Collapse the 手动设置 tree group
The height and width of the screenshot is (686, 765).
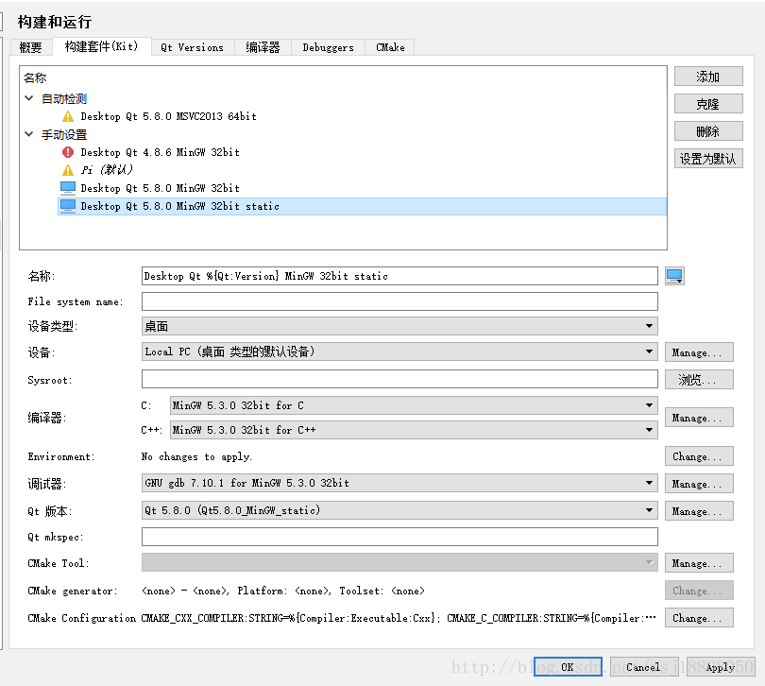tap(30, 134)
